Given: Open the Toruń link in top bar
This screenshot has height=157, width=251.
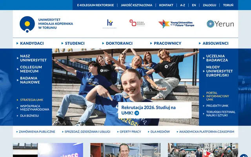Looking at the screenshot, I should 228,5.
